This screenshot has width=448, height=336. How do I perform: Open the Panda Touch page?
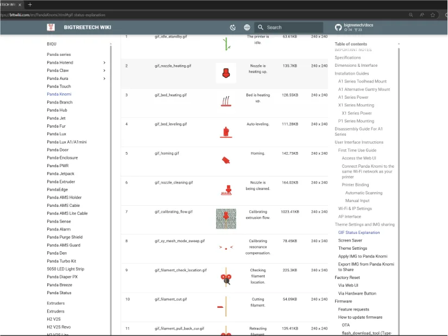59,86
